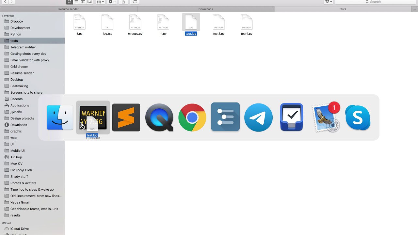Switch to the Resume sender tab
Screen dimensions: 418x235
click(x=69, y=9)
